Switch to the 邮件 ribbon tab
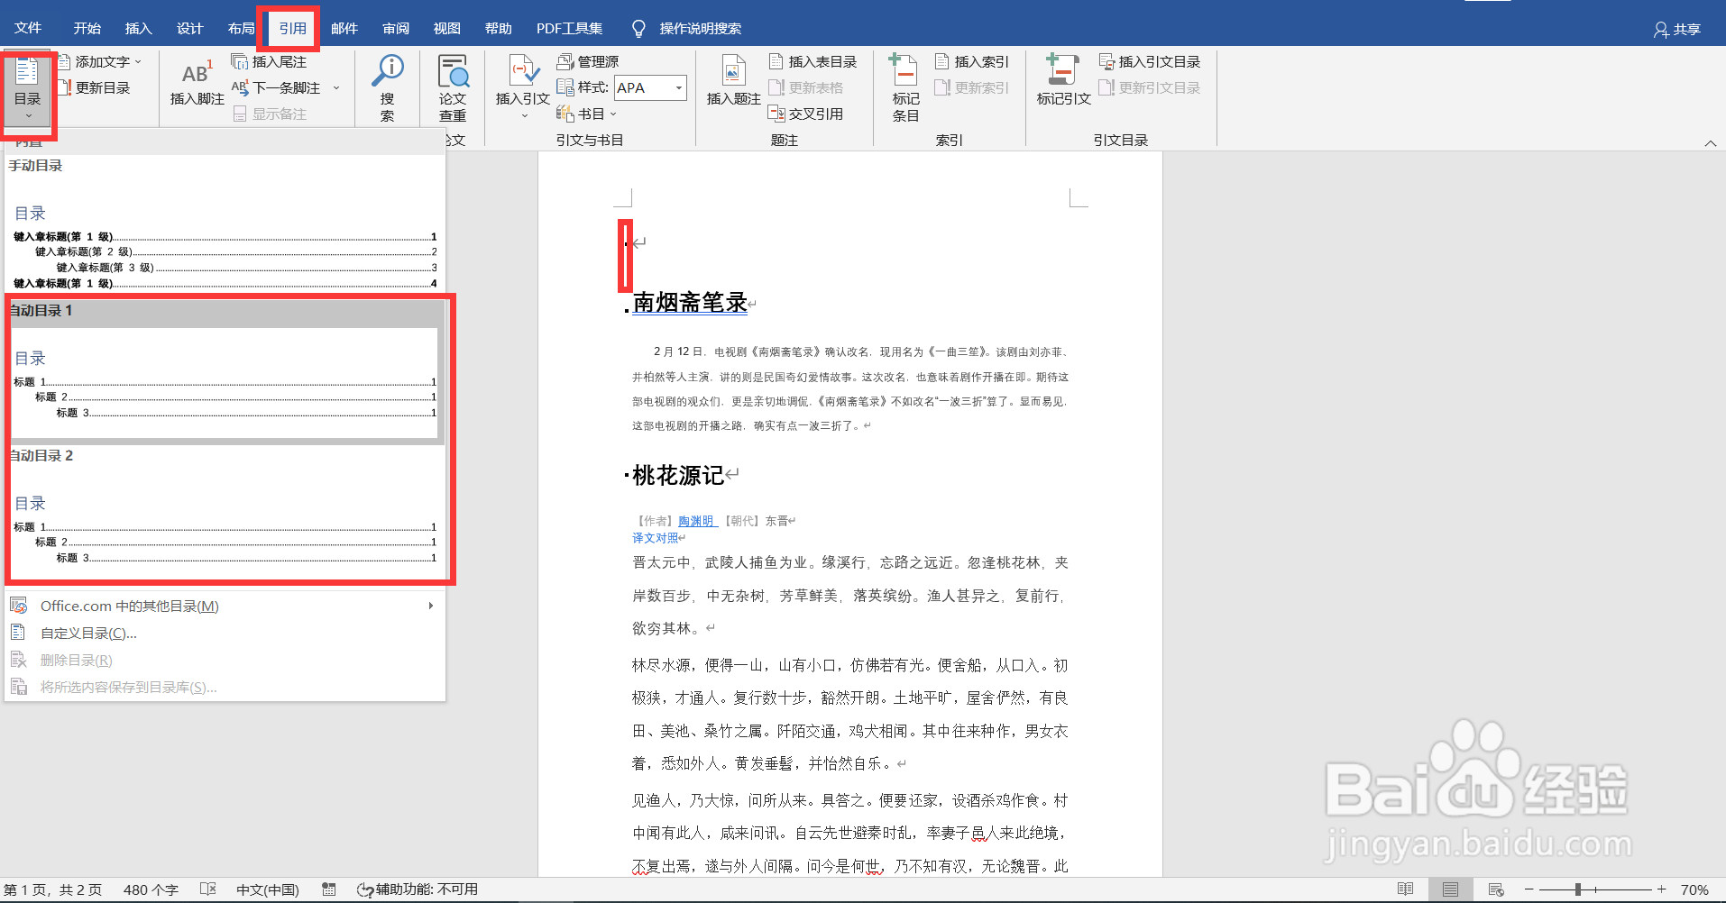 coord(344,27)
